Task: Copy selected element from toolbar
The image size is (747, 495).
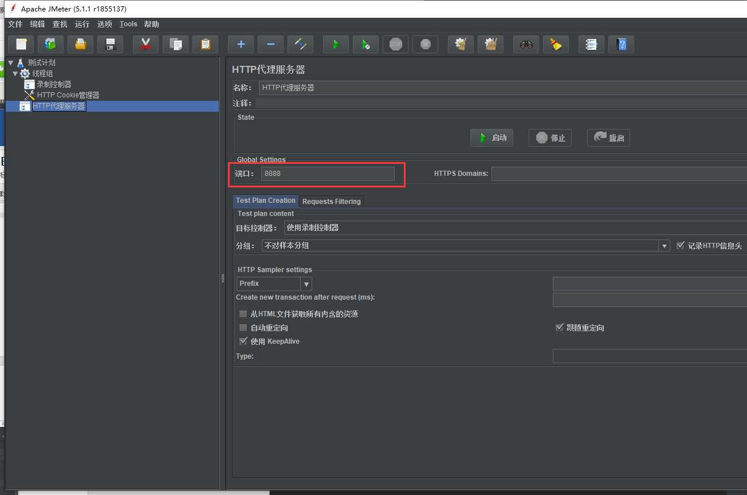Action: tap(176, 44)
